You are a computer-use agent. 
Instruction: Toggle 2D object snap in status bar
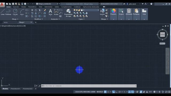click(133, 92)
